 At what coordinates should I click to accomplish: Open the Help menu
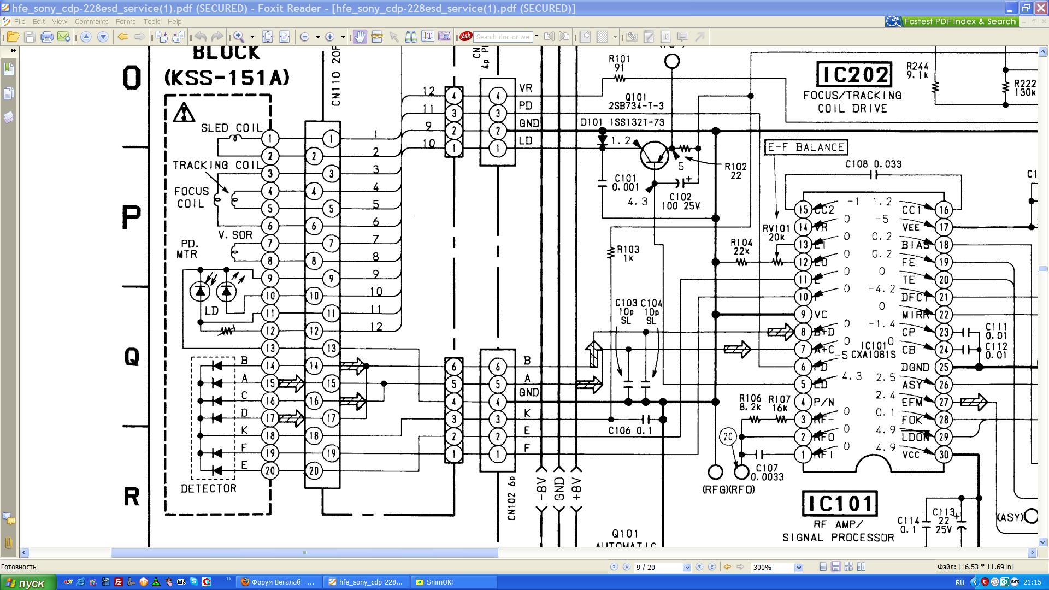tap(175, 22)
